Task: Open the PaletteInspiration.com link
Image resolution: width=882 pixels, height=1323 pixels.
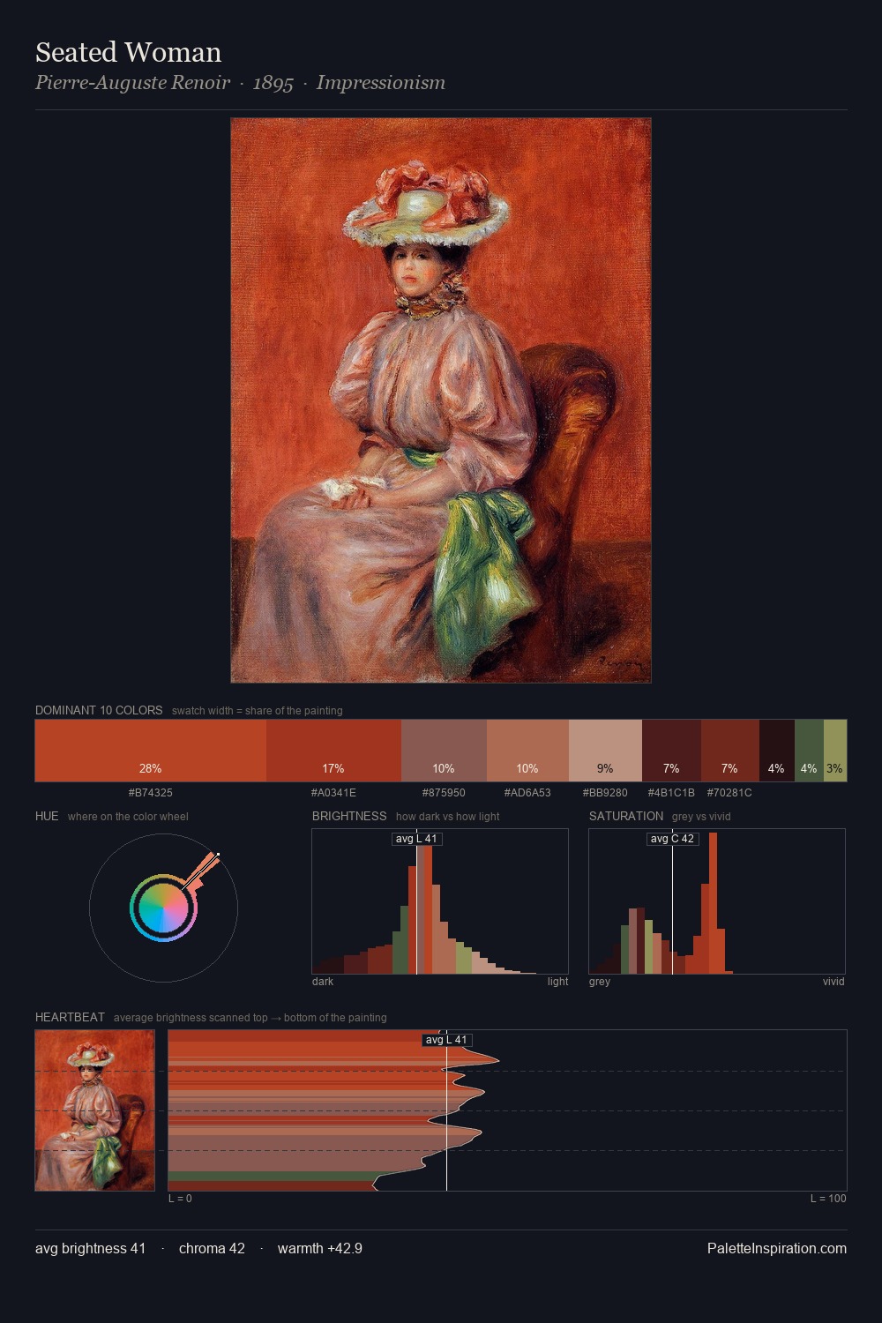Action: click(x=777, y=1248)
